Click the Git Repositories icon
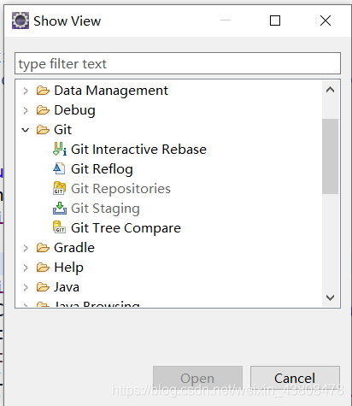Viewport: 352px width, 406px height. (59, 188)
